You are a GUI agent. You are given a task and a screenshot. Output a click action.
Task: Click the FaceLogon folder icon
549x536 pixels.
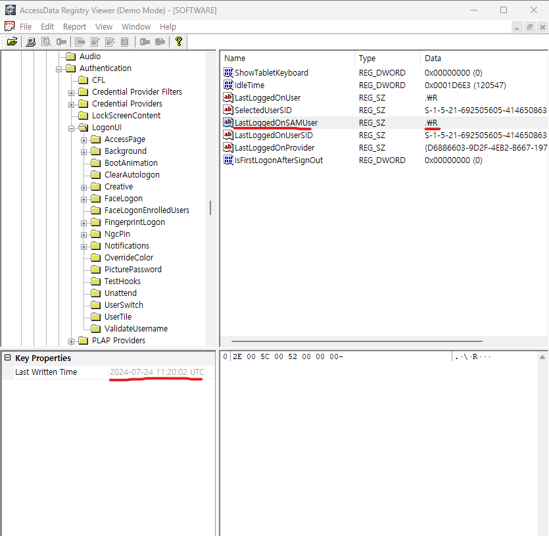[95, 199]
